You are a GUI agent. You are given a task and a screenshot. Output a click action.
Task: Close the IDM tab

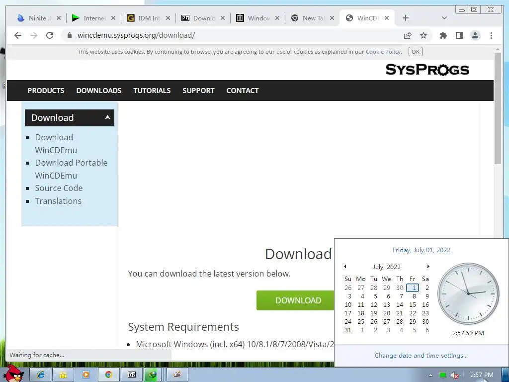click(168, 18)
